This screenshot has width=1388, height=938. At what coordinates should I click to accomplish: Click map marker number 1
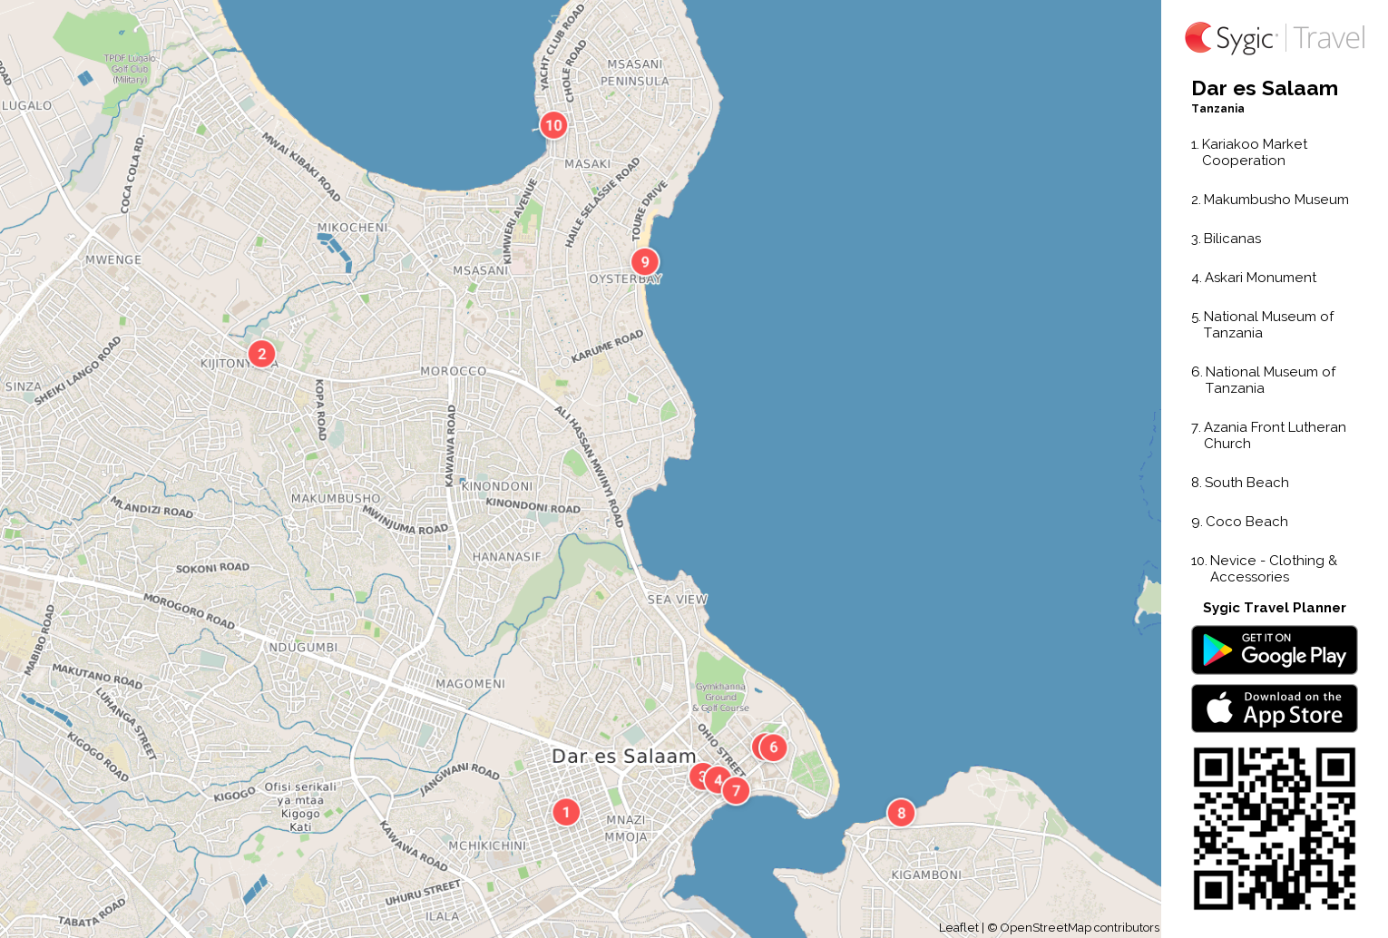pos(566,812)
